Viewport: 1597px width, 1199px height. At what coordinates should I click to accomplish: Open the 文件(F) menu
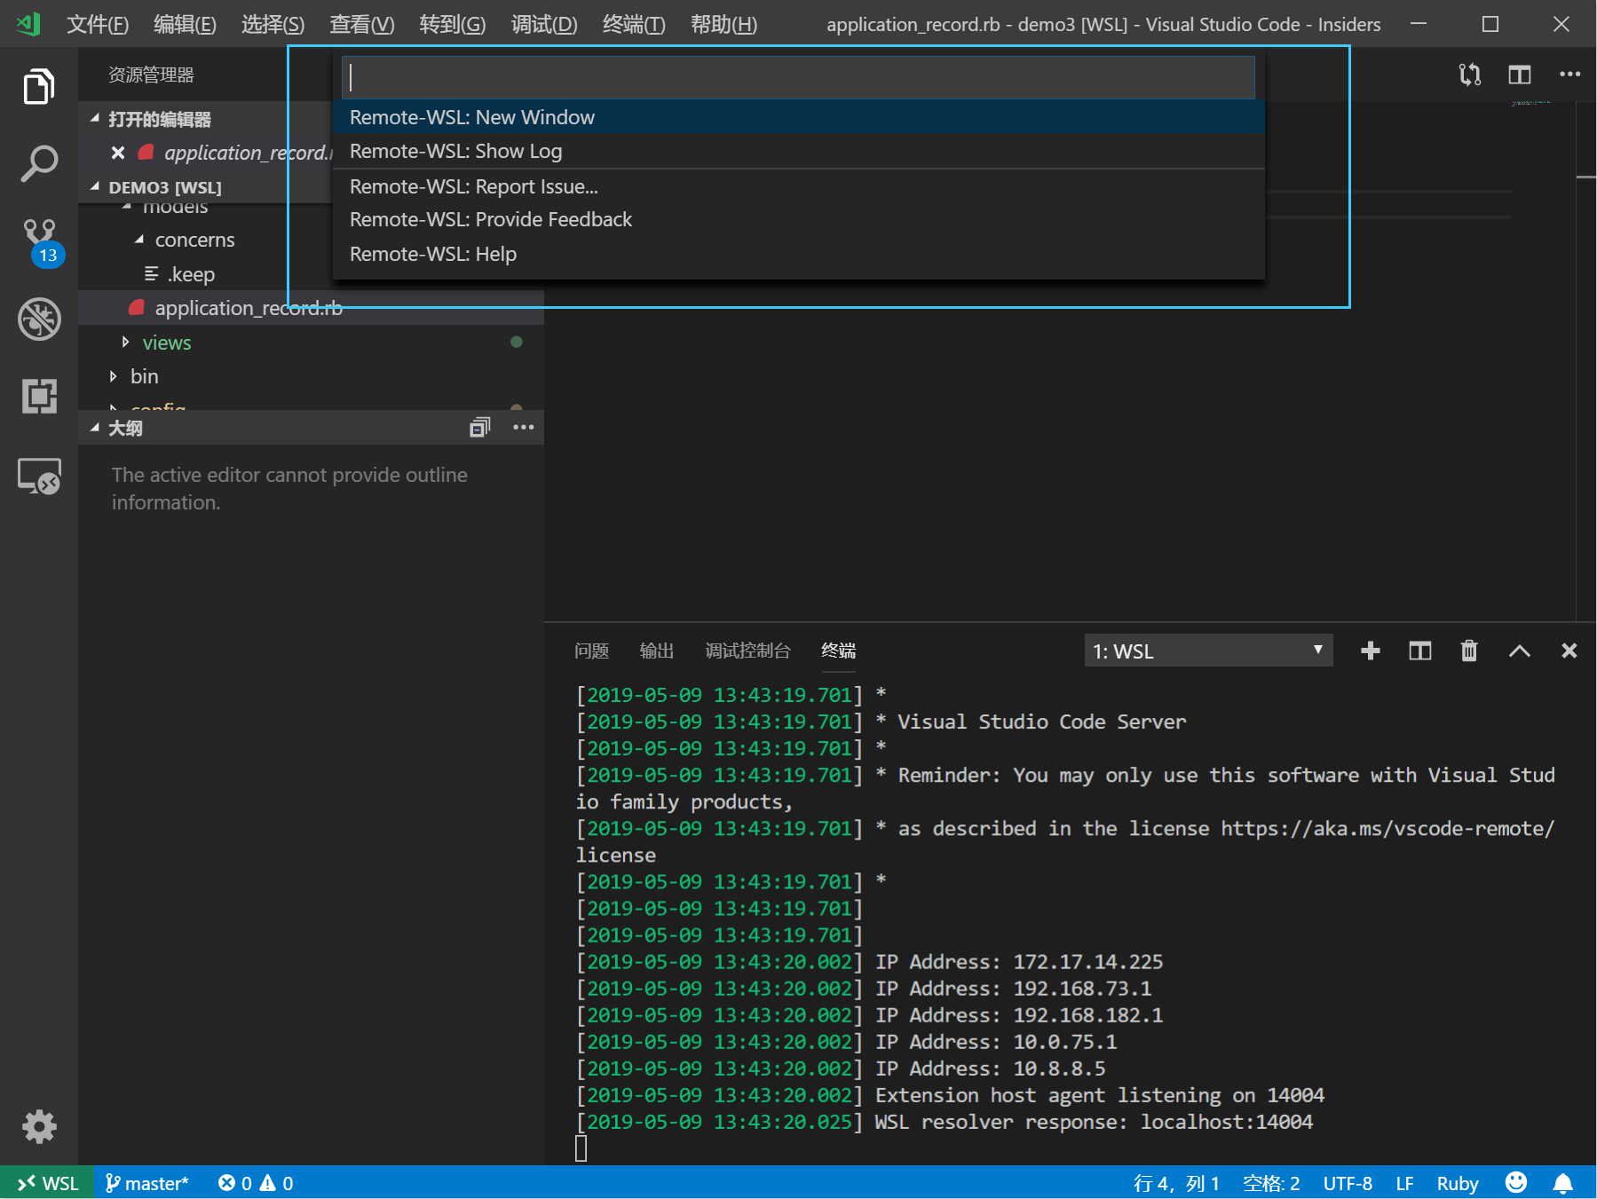tap(98, 24)
